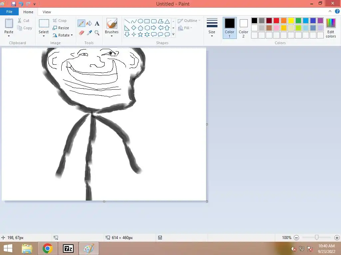Select the Magnifier tool
This screenshot has width=341, height=255.
[x=97, y=33]
